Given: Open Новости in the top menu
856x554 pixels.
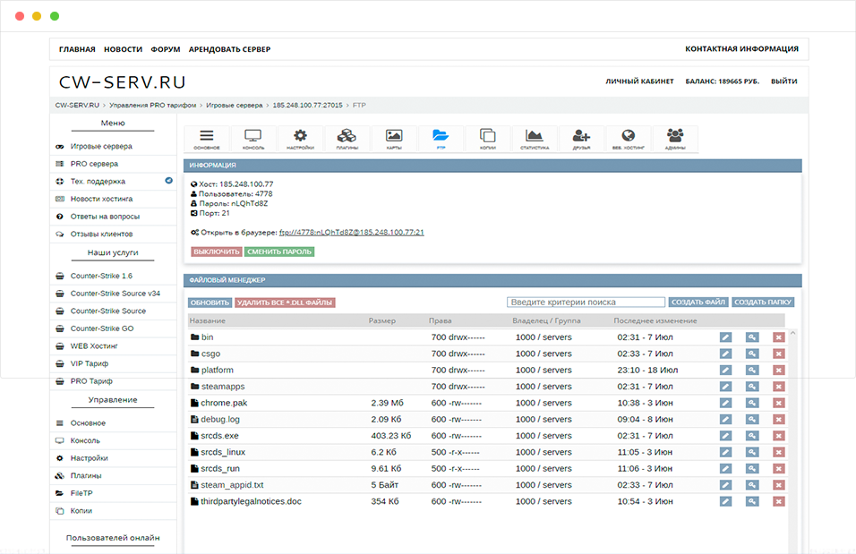Looking at the screenshot, I should coord(123,49).
